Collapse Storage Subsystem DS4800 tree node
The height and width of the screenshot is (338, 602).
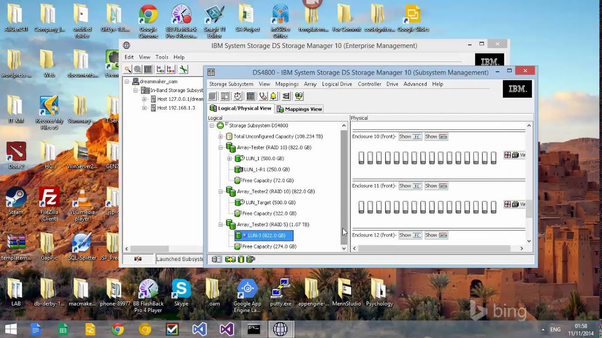click(x=212, y=126)
